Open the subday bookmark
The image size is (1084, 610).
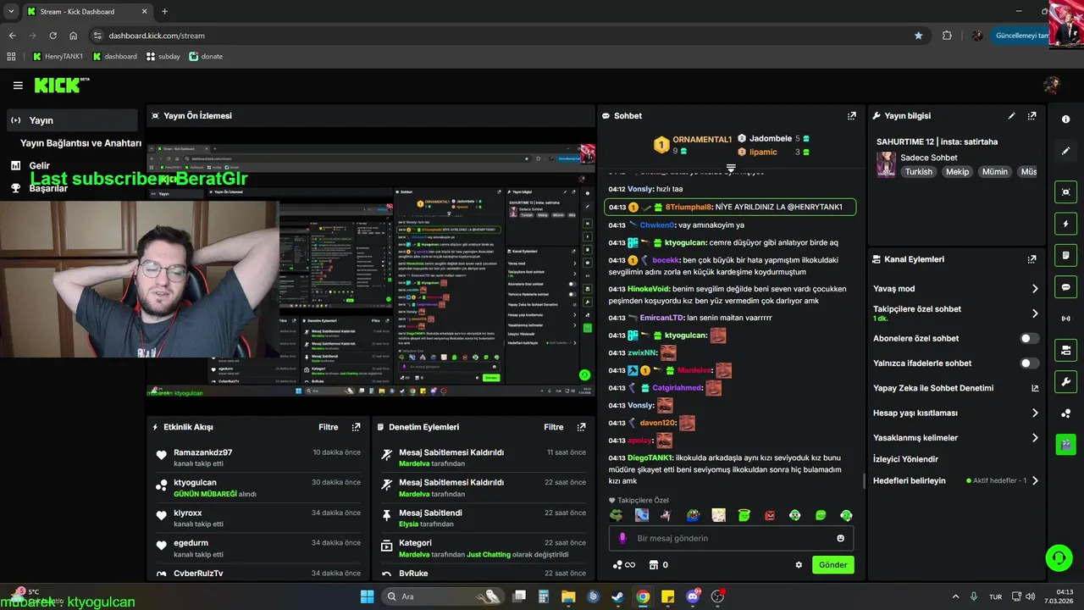point(163,57)
